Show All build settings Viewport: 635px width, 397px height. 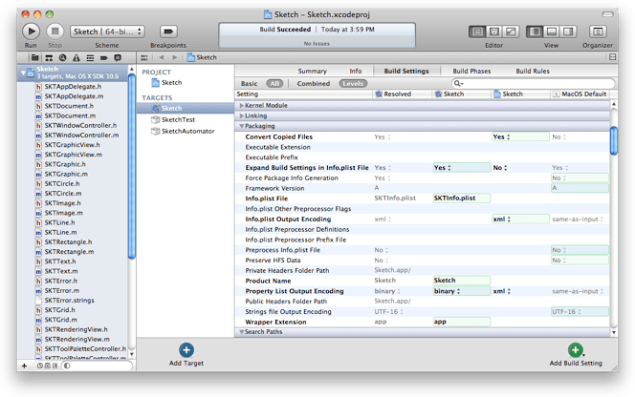(x=274, y=84)
